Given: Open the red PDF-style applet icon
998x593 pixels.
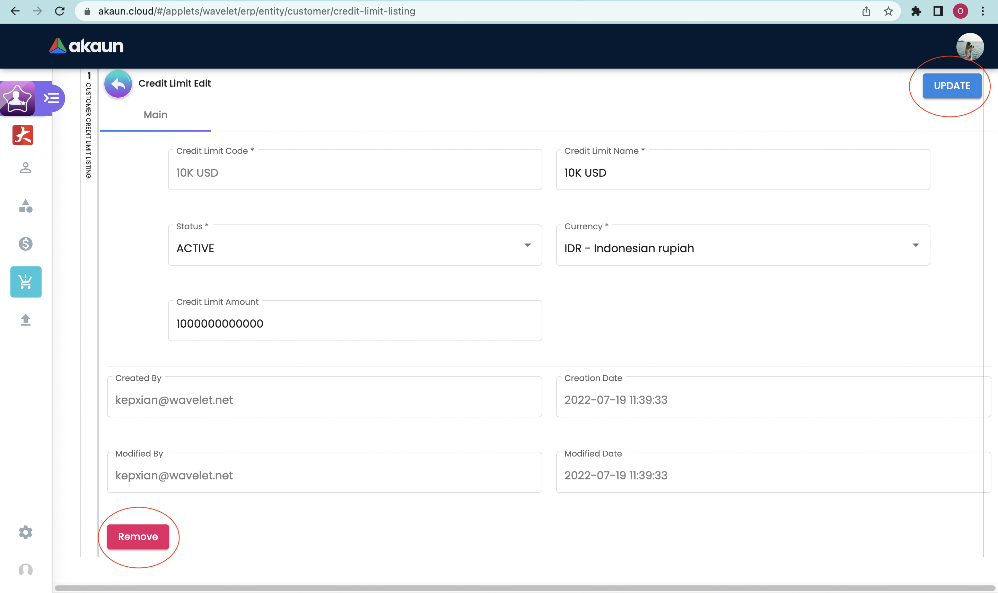Looking at the screenshot, I should tap(23, 135).
